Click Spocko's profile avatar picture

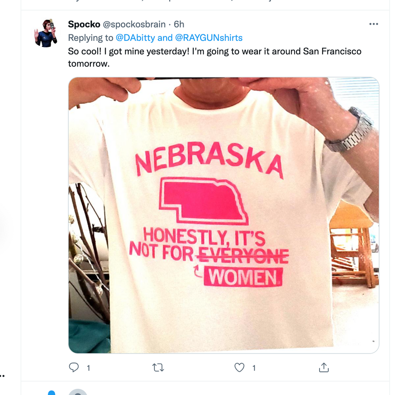tap(45, 33)
